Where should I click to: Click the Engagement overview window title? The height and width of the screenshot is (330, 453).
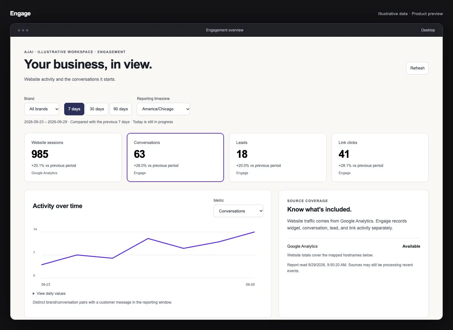(x=225, y=30)
